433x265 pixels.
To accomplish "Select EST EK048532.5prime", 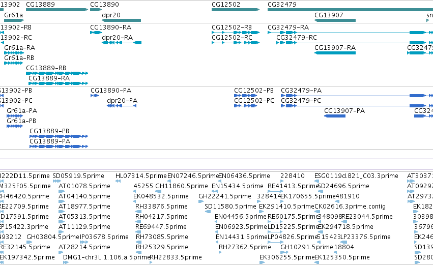I will tap(161, 196).
